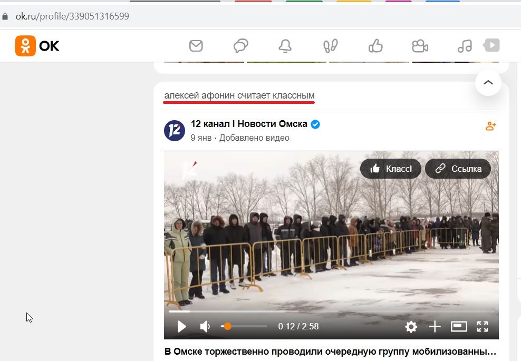Open guests footprints icon
521x361 pixels.
coord(330,46)
